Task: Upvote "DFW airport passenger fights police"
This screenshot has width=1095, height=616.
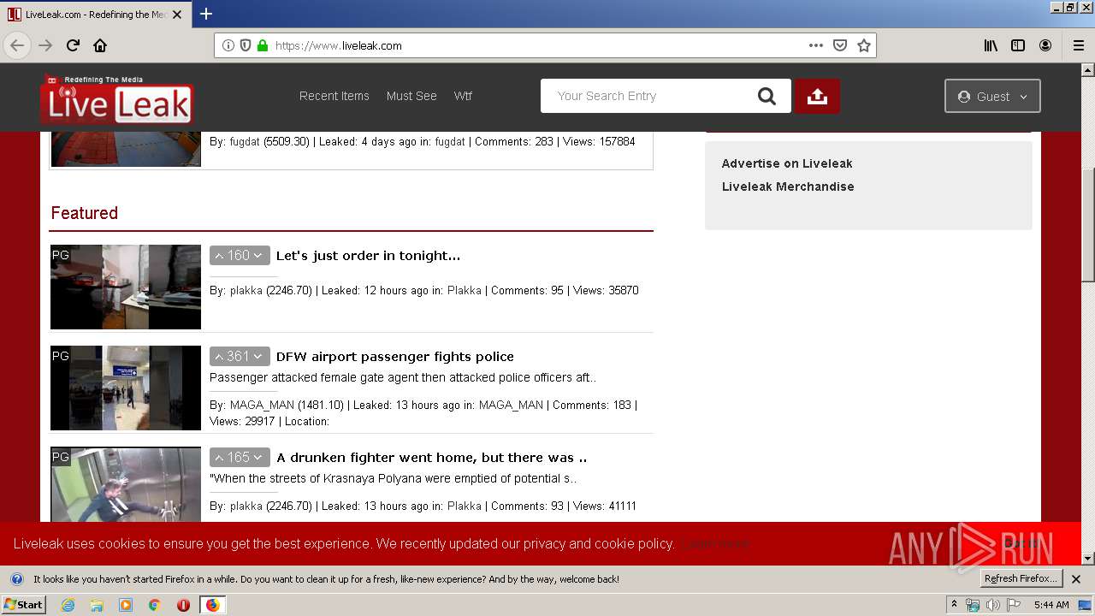Action: pos(219,357)
